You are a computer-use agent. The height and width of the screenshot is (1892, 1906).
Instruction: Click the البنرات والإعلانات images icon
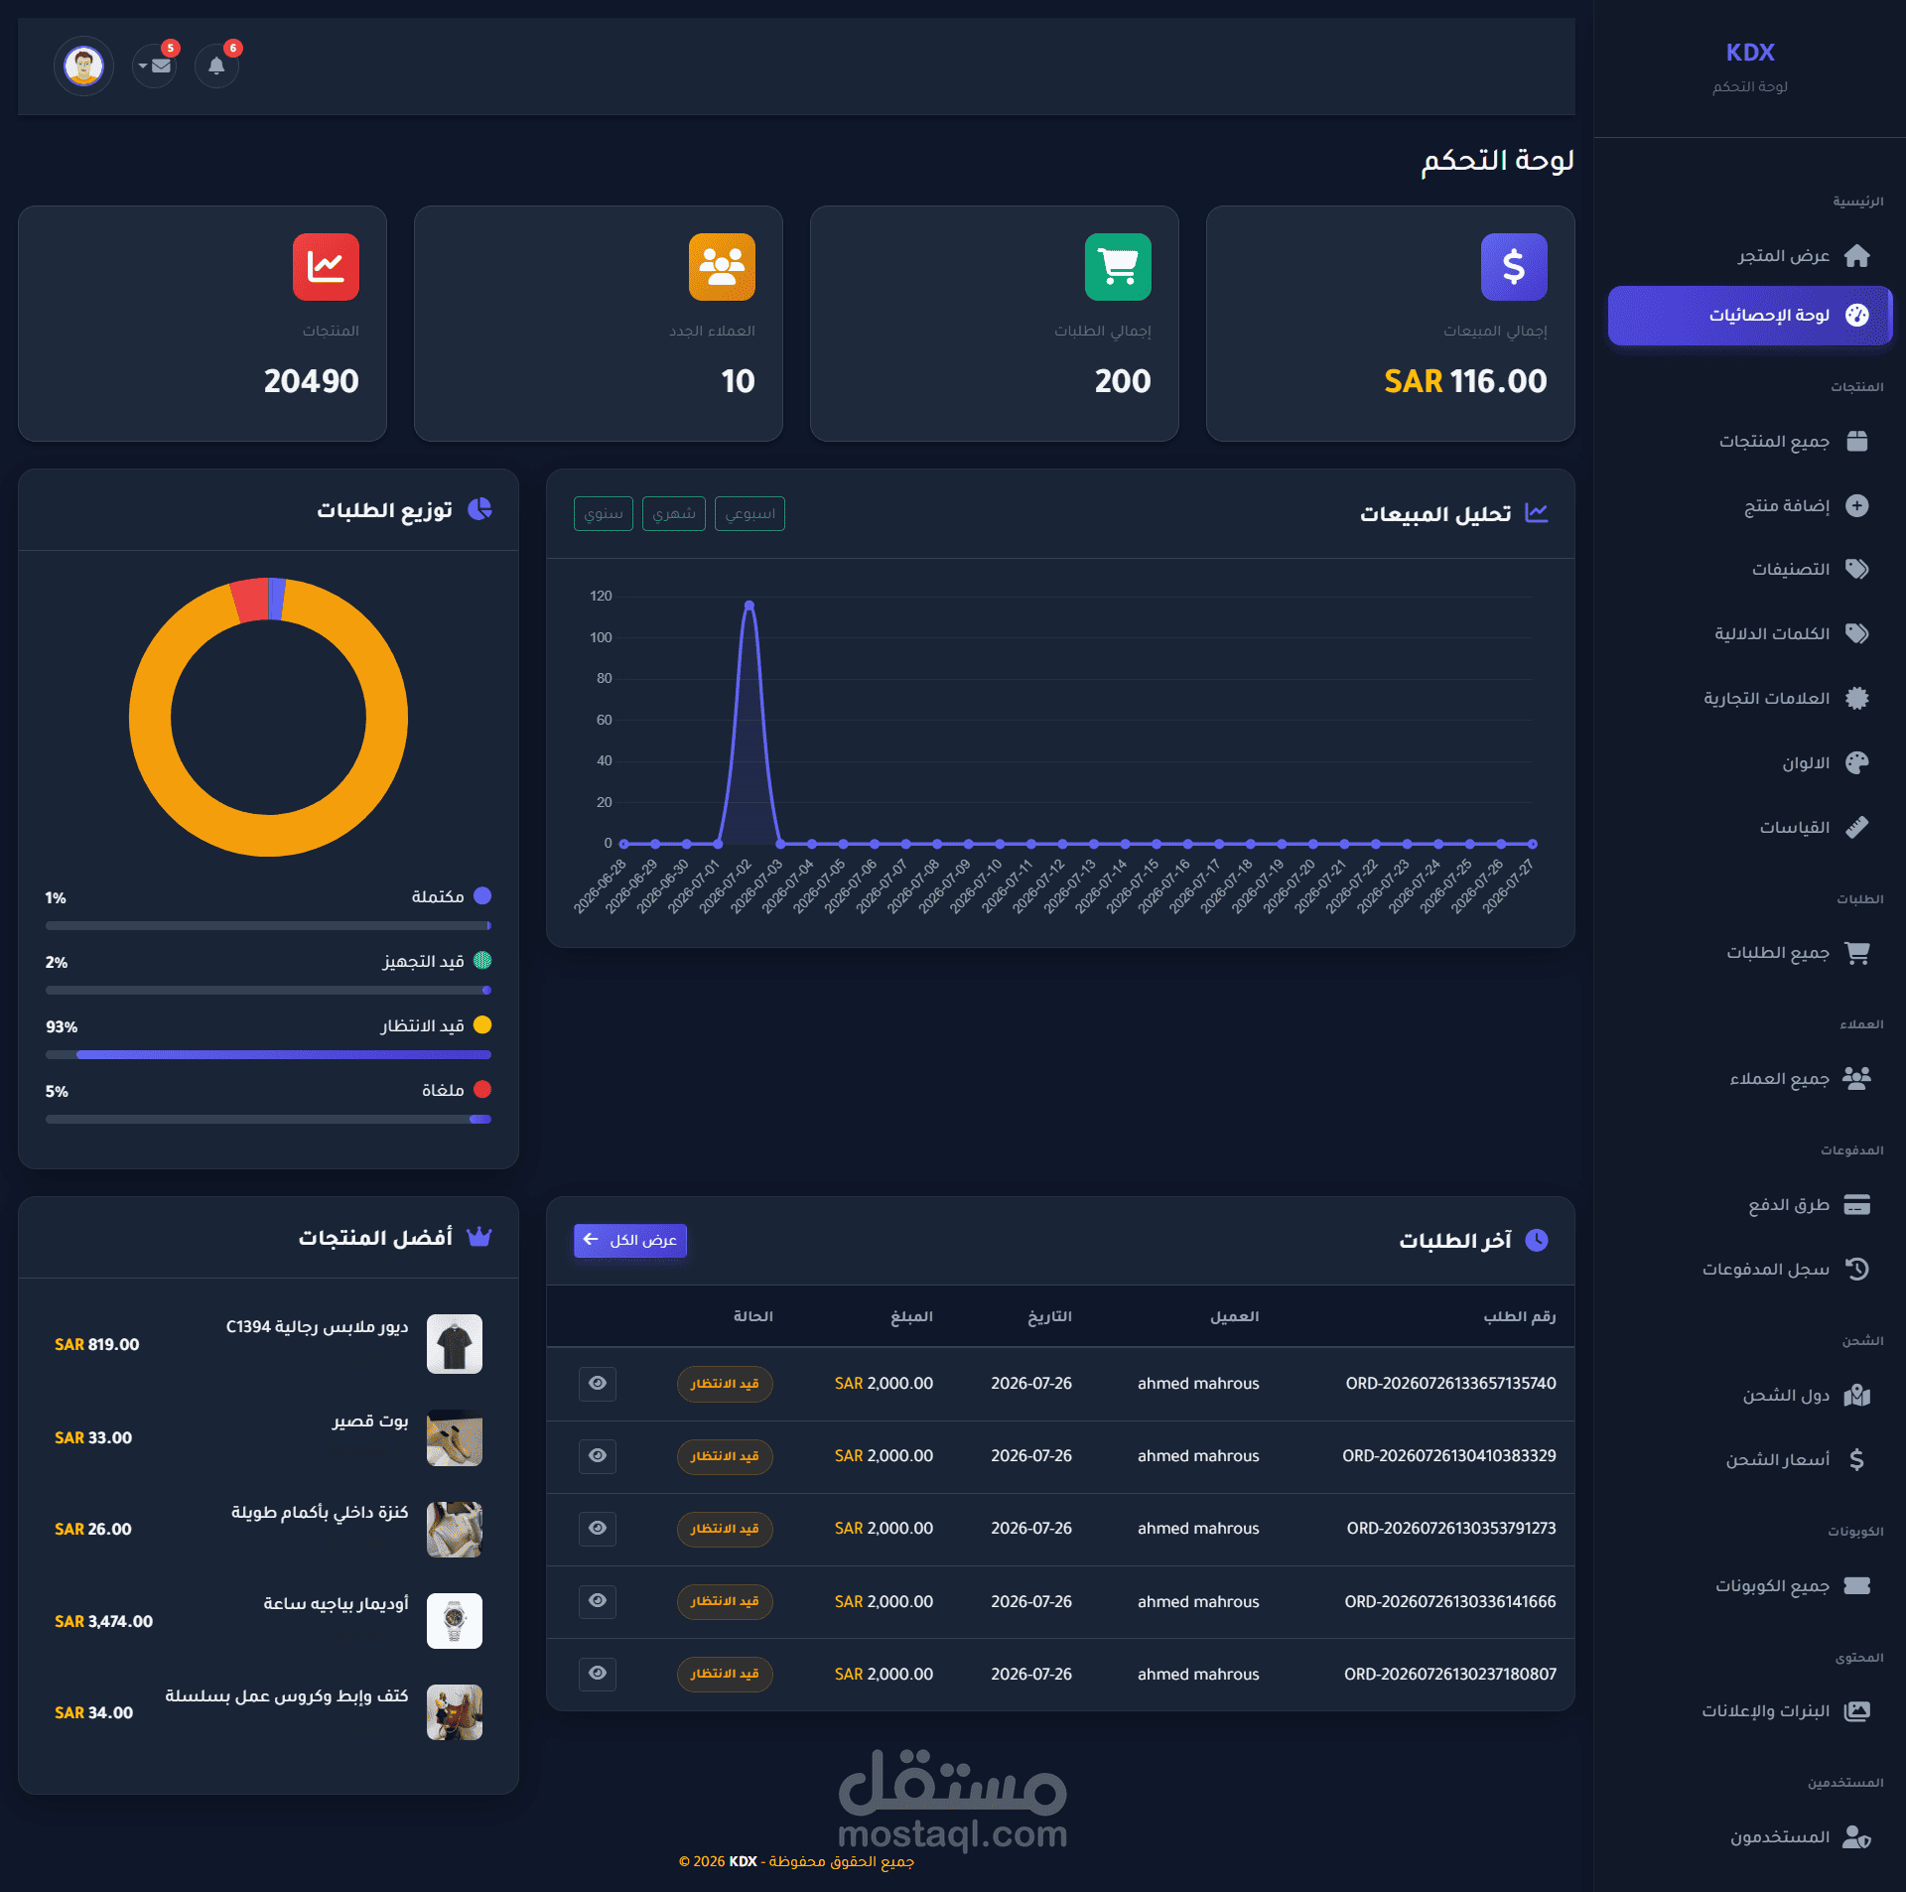[1856, 1710]
